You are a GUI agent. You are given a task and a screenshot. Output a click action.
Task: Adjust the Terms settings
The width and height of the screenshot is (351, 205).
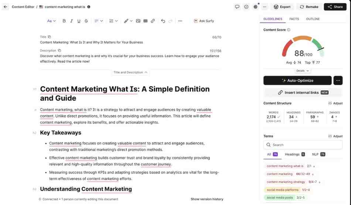tap(335, 136)
